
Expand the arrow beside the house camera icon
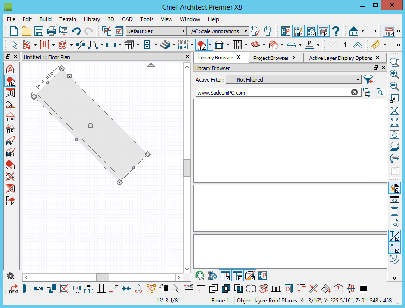(x=362, y=31)
